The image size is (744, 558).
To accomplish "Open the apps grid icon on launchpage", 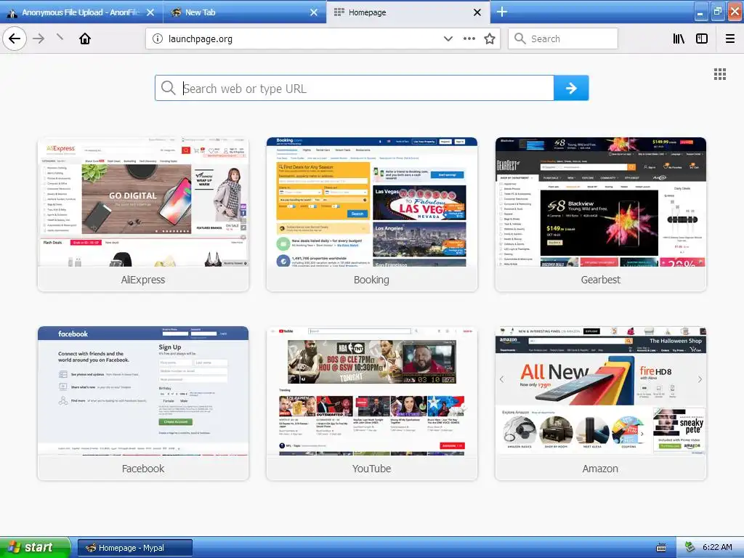I will click(720, 74).
